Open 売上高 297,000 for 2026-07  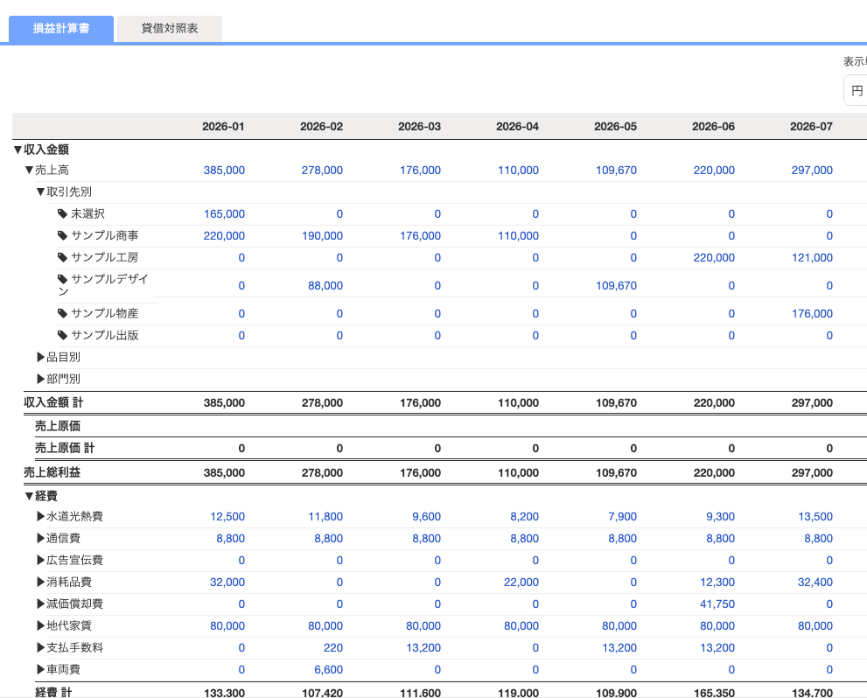coord(812,171)
